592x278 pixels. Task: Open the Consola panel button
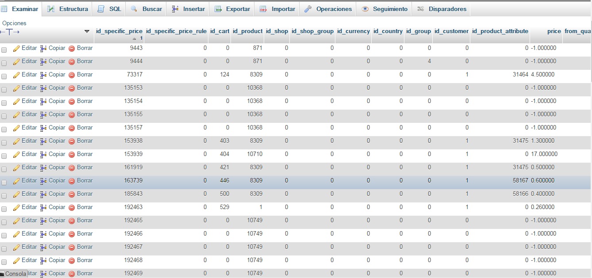coord(13,274)
